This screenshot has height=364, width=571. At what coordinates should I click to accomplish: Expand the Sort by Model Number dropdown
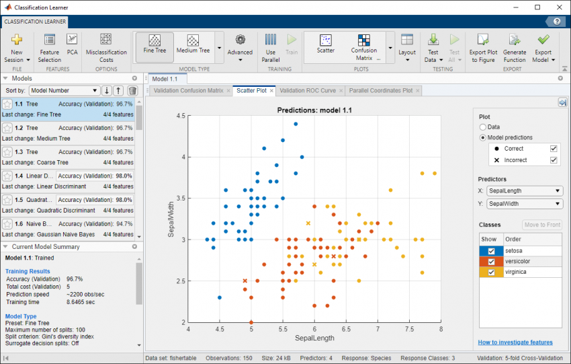tap(64, 90)
